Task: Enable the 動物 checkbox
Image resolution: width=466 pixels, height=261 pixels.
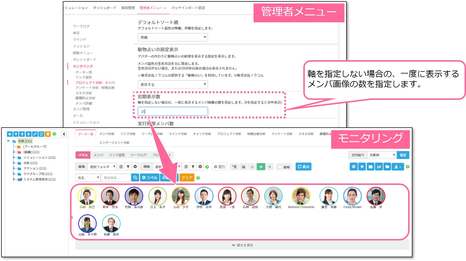Action: (280, 167)
